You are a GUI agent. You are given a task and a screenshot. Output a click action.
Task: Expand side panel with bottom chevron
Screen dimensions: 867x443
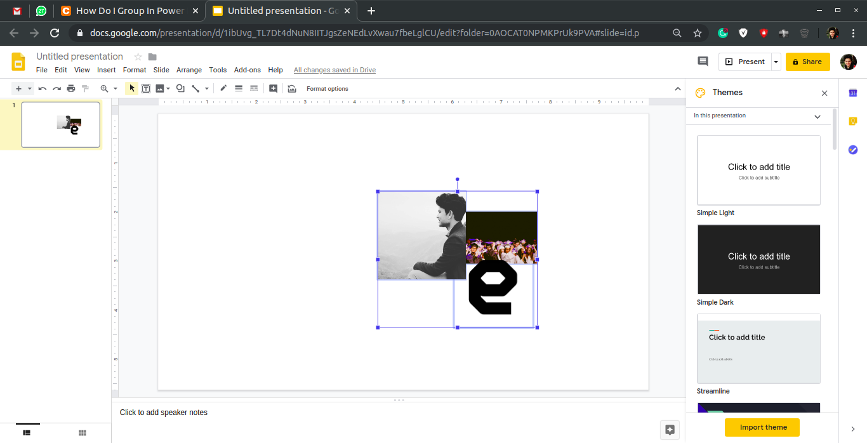click(853, 430)
